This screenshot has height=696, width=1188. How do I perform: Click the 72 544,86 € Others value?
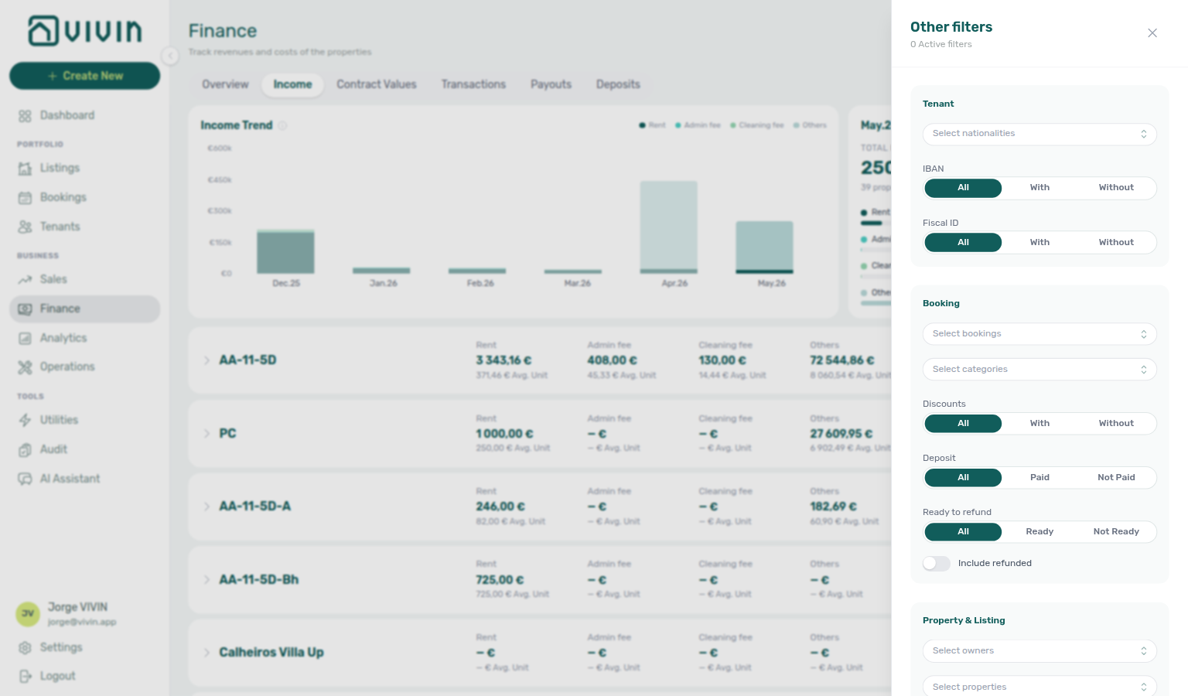coord(841,360)
